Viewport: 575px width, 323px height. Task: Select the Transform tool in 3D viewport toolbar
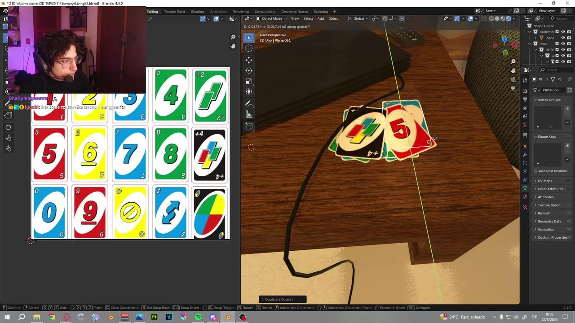point(249,92)
